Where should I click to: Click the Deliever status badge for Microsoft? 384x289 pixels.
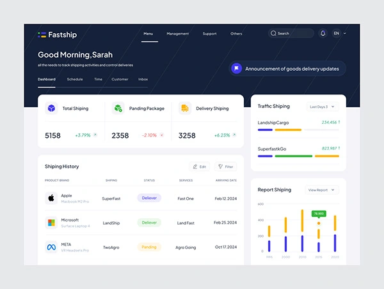click(x=149, y=223)
